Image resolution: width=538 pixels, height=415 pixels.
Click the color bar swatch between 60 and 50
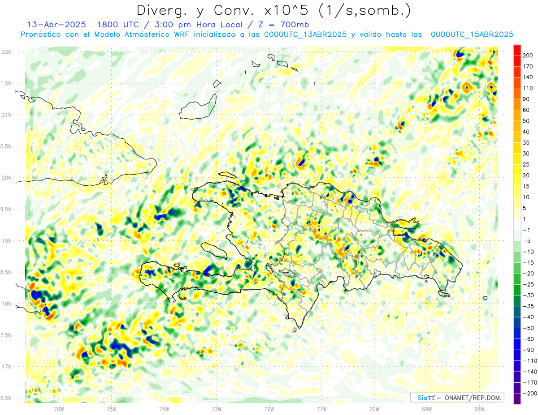point(517,115)
